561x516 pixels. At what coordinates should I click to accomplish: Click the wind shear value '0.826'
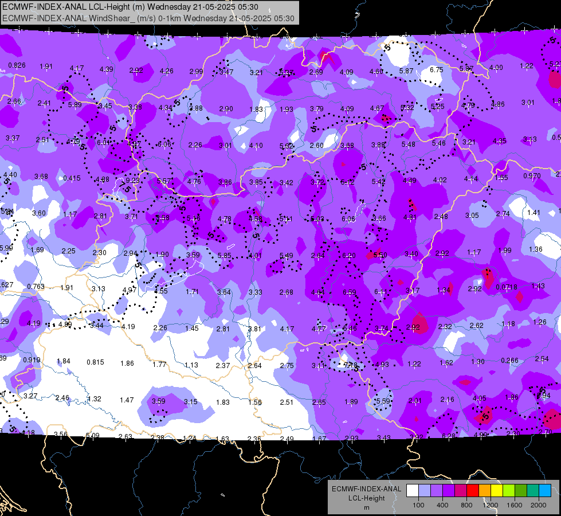click(x=17, y=65)
